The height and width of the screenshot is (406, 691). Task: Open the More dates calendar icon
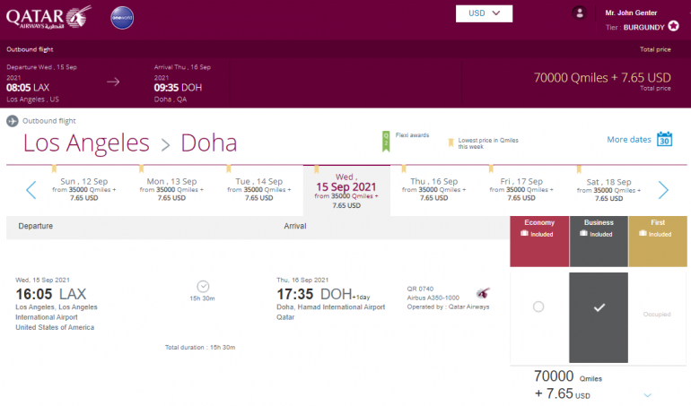tap(665, 139)
